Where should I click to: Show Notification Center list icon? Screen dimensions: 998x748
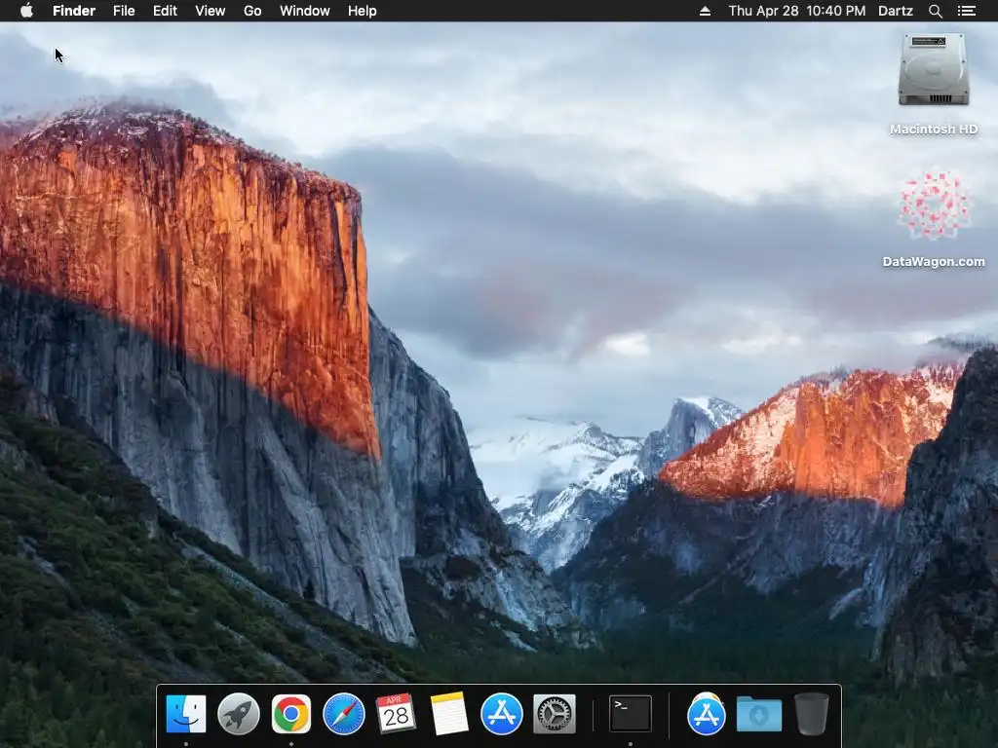[x=966, y=11]
